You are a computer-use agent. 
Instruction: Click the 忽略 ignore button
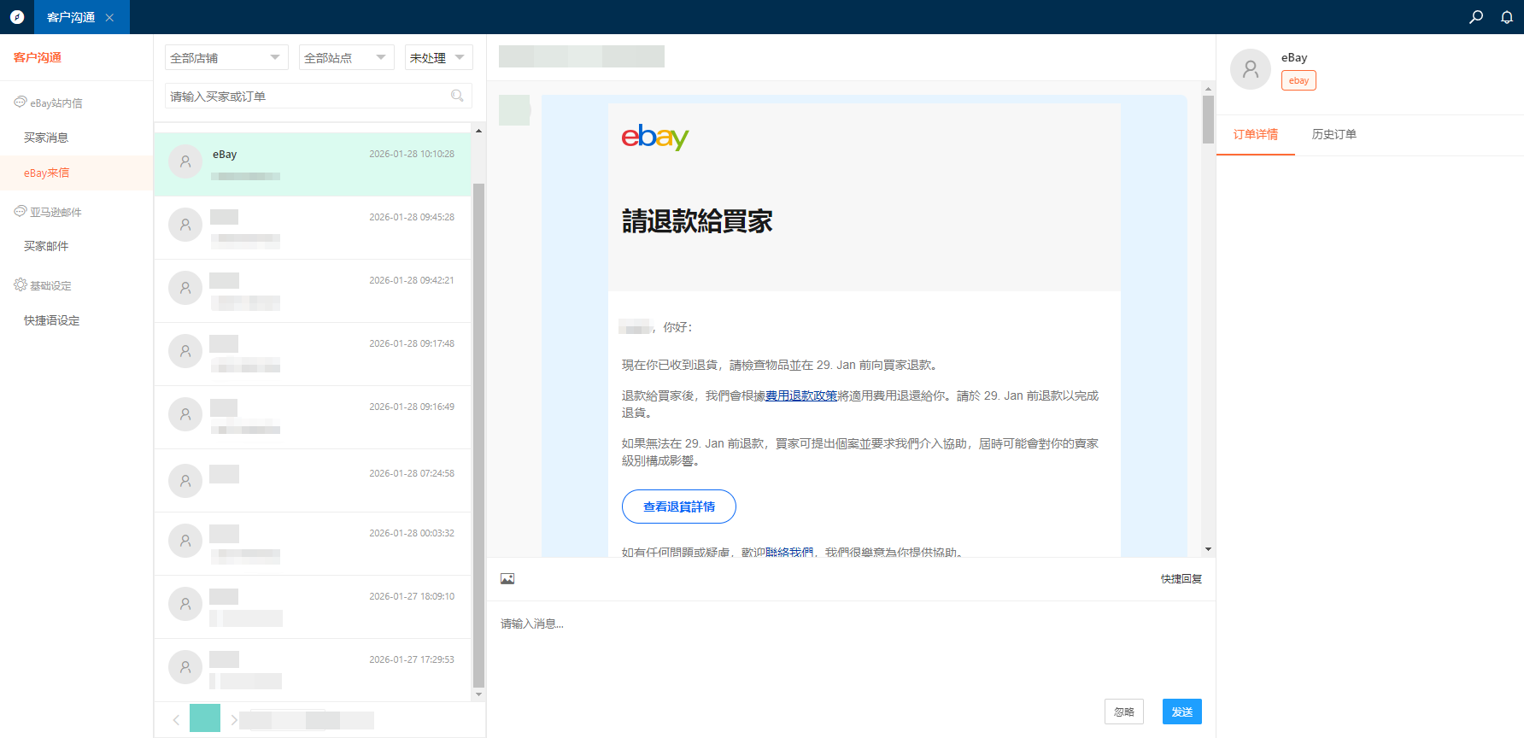click(x=1123, y=712)
